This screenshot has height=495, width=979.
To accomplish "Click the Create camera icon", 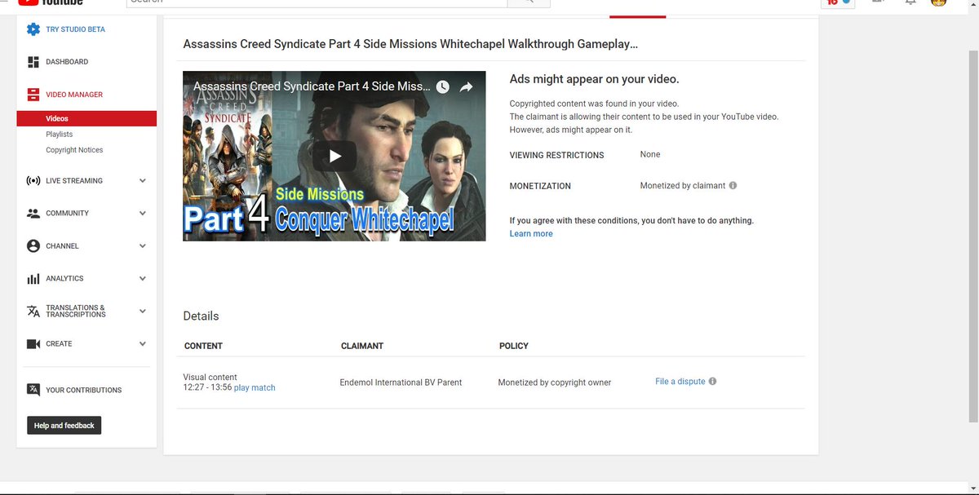I will (x=33, y=344).
